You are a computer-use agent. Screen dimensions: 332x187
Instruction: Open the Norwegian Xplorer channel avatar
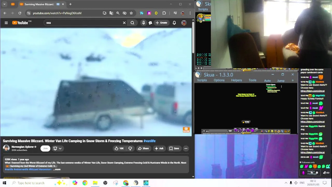tap(6, 148)
